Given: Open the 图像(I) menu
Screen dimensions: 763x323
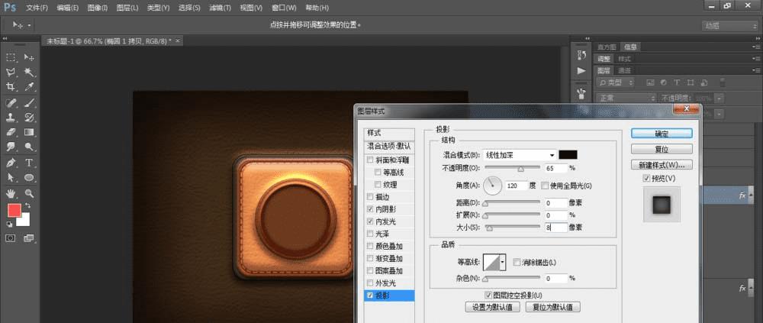Looking at the screenshot, I should 98,8.
